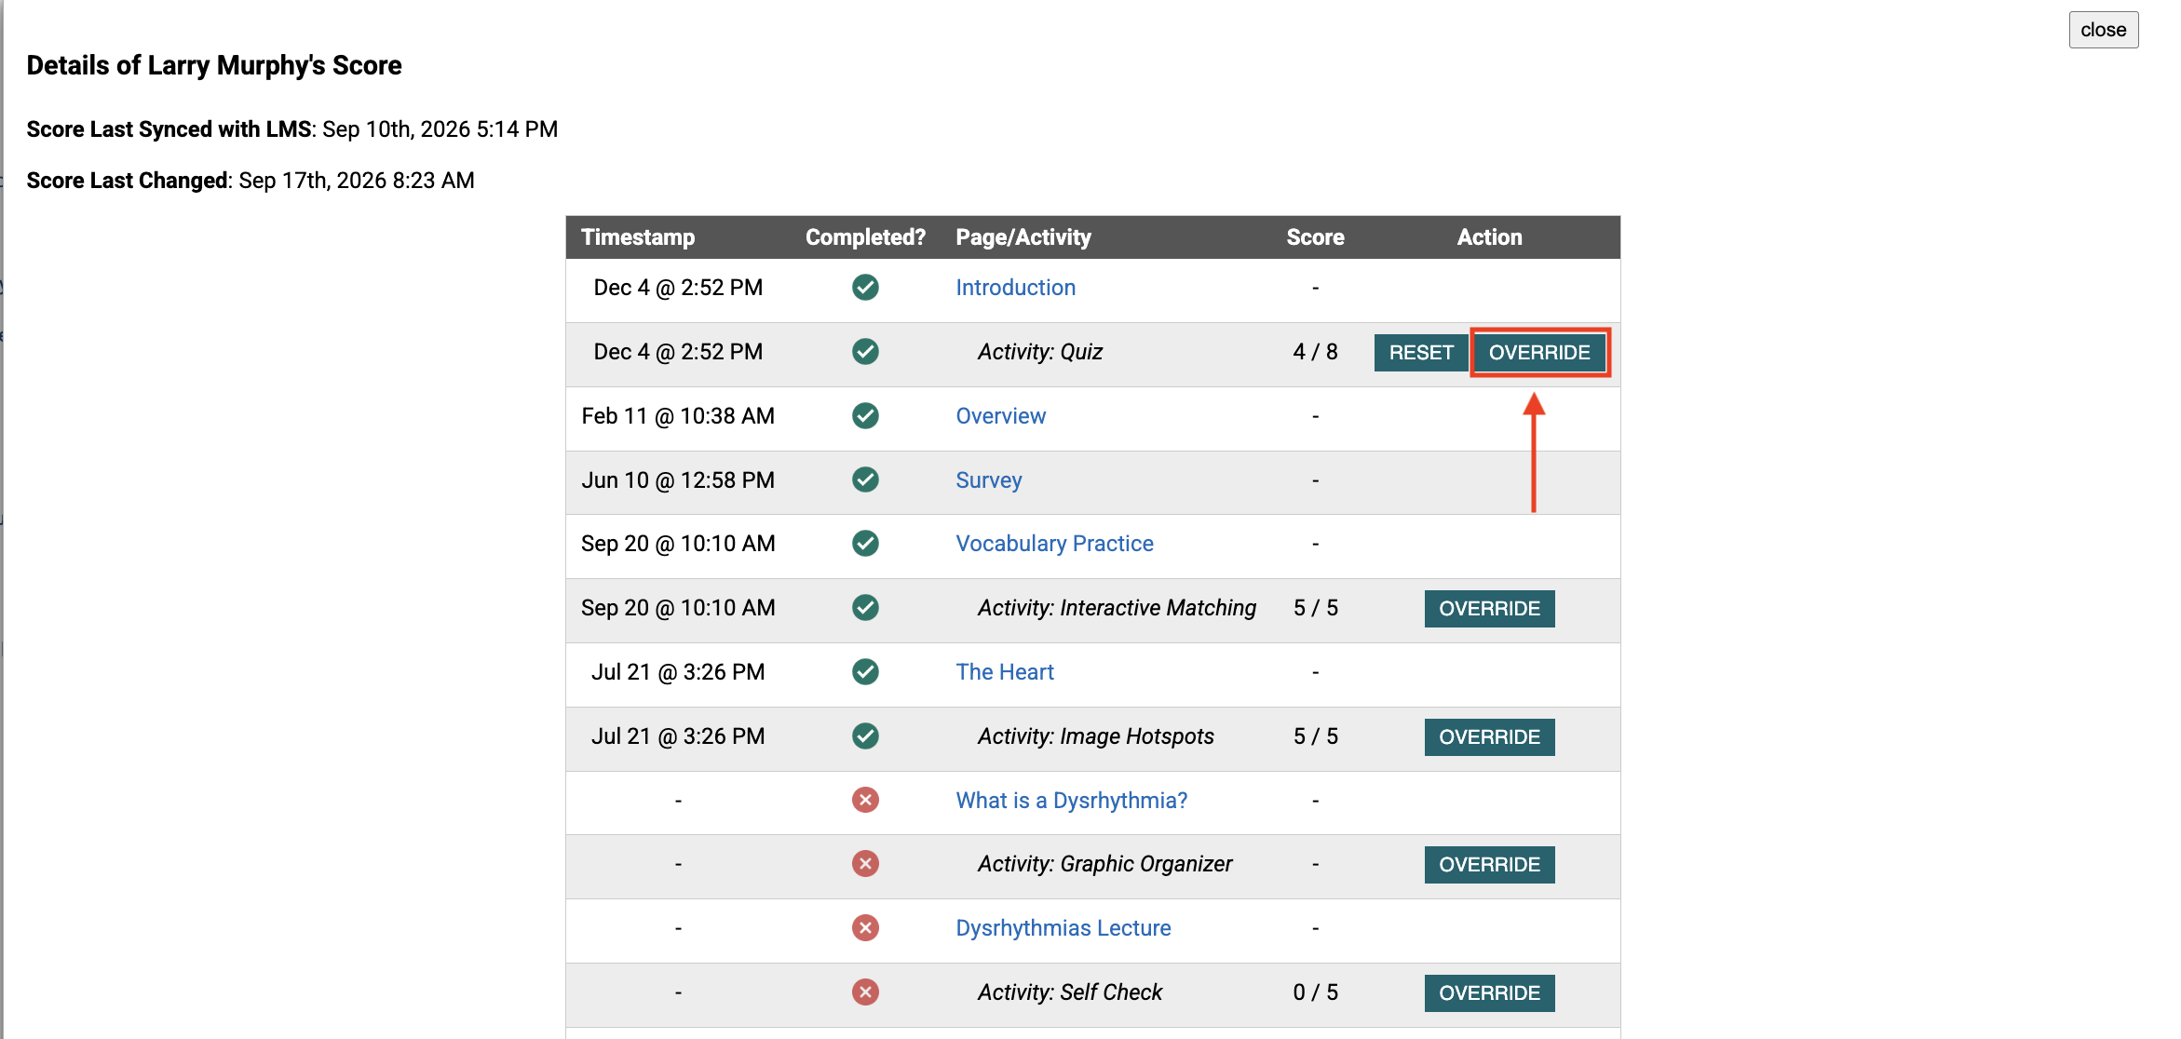Viewport: 2181px width, 1039px height.
Task: Click the Activity: Quiz label
Action: pos(1039,352)
